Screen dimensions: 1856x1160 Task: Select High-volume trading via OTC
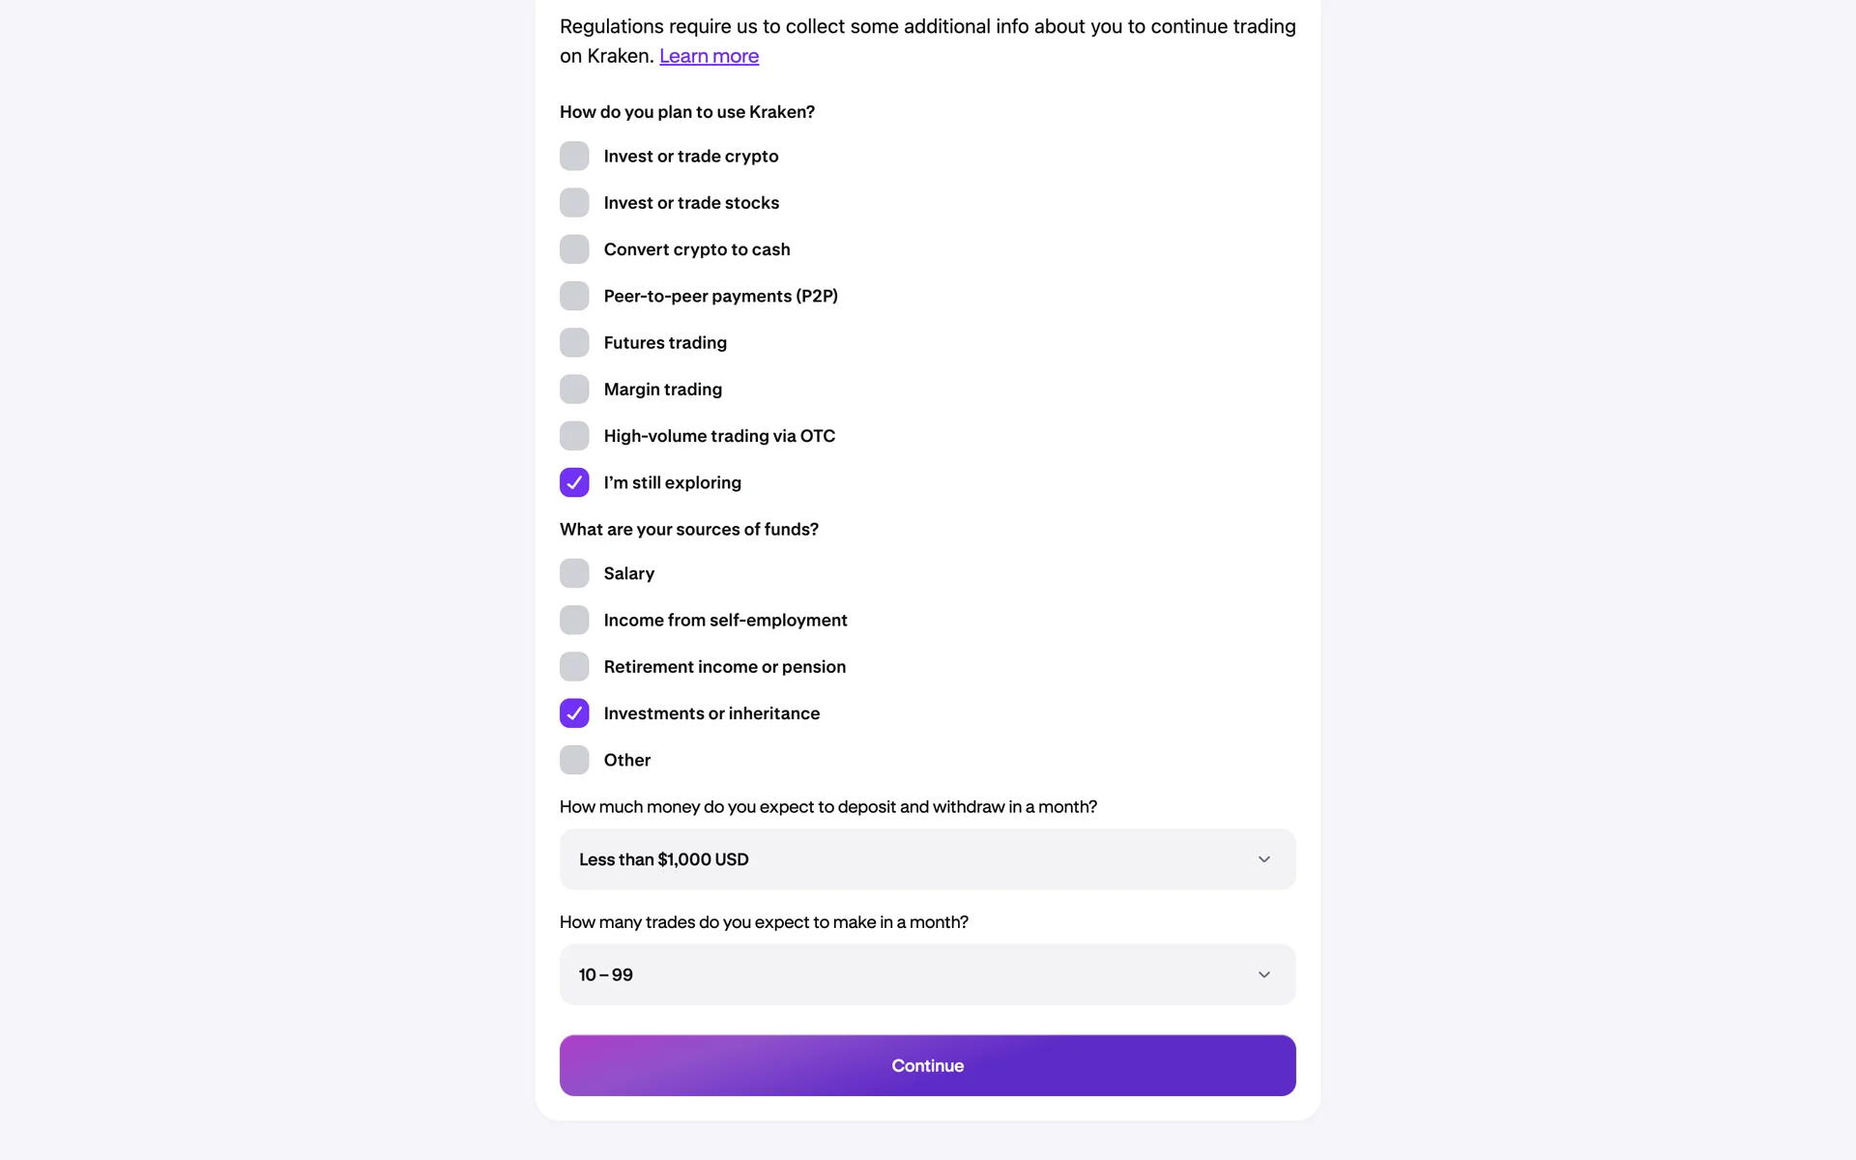574,436
